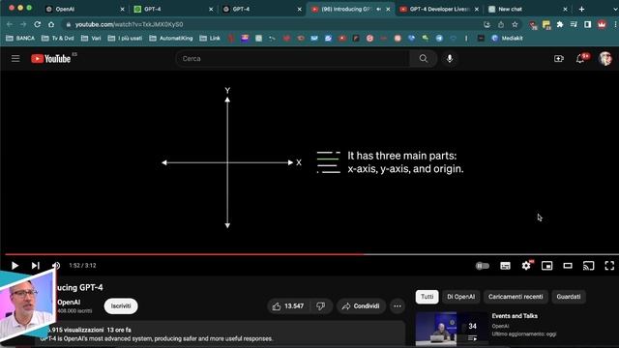
Task: Open Chrome media control icon
Action: (574, 24)
